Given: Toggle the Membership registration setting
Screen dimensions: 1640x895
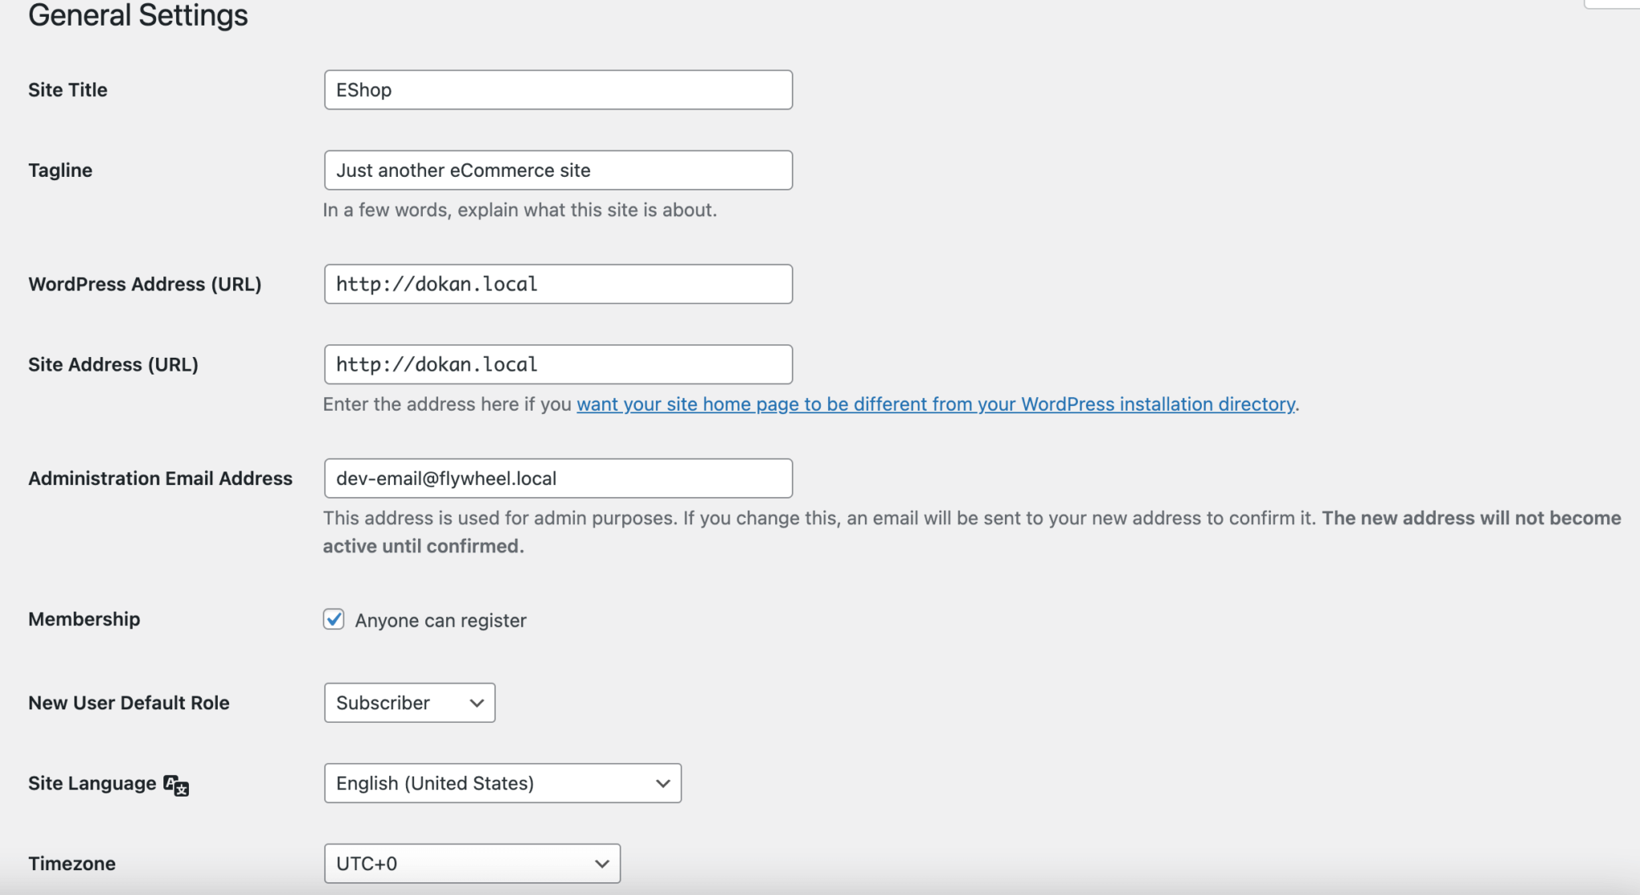Looking at the screenshot, I should 333,619.
